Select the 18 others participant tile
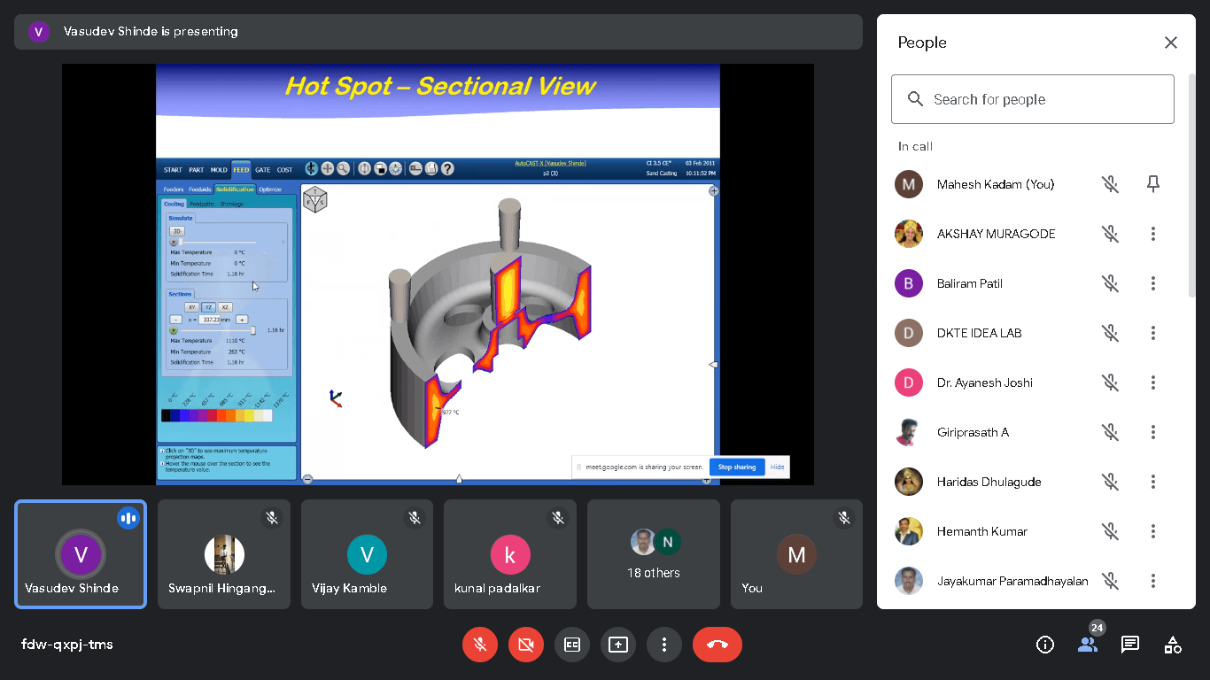Screen dimensions: 1210x680 (654, 554)
